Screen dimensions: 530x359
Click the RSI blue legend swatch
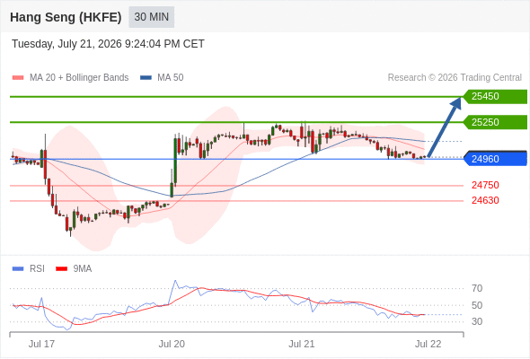[18, 269]
